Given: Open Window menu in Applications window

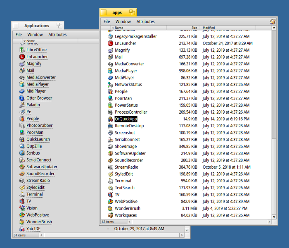Looking at the screenshot, I should point(35,35).
